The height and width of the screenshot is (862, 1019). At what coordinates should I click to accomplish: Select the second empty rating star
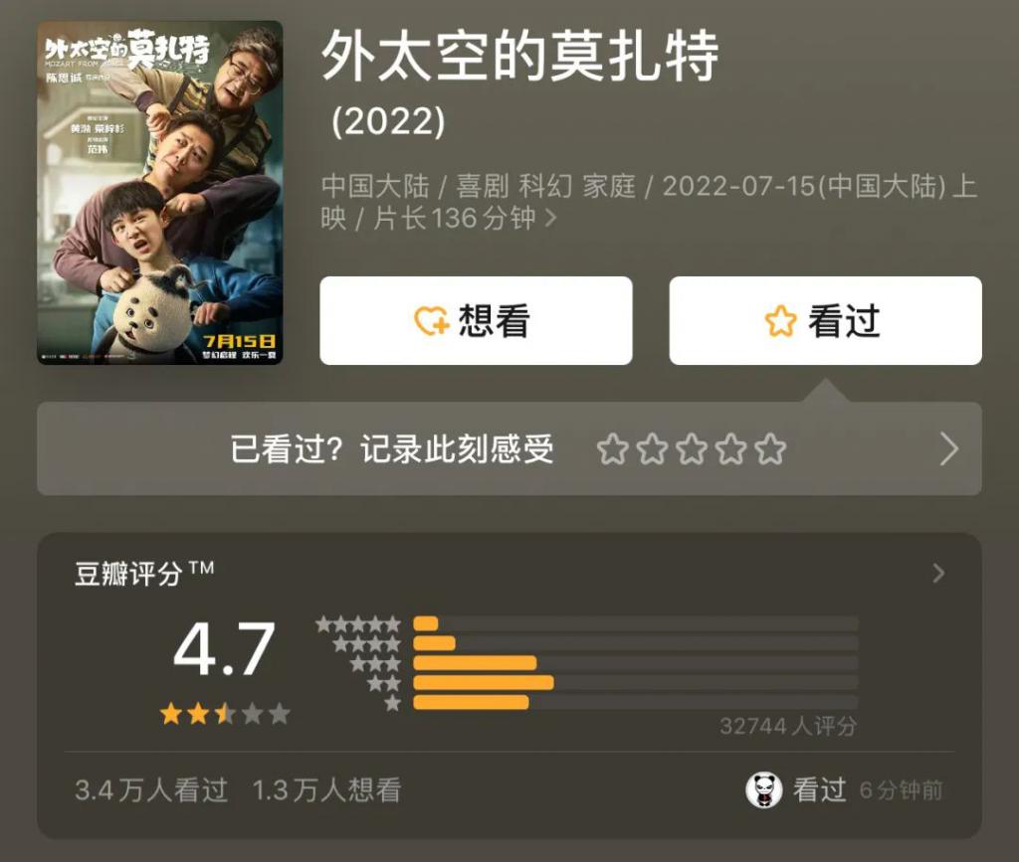pos(652,449)
